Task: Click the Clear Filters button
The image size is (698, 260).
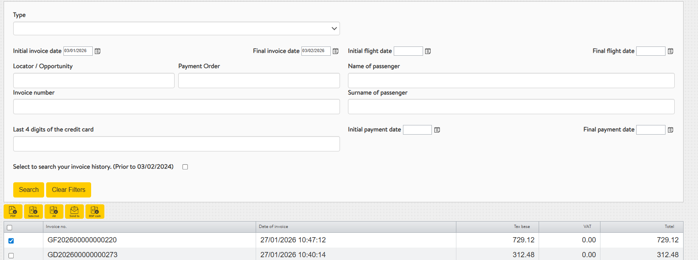Action: tap(69, 190)
